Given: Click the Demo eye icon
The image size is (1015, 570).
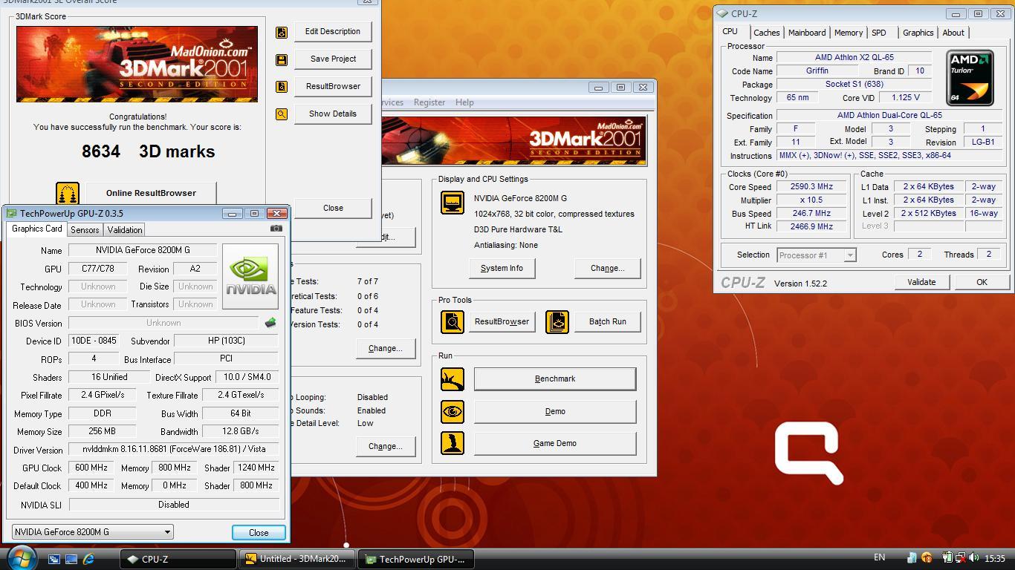Looking at the screenshot, I should click(x=453, y=412).
